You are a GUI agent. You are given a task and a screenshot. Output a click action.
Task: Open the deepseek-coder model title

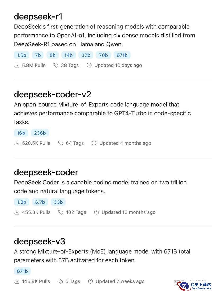point(46,172)
